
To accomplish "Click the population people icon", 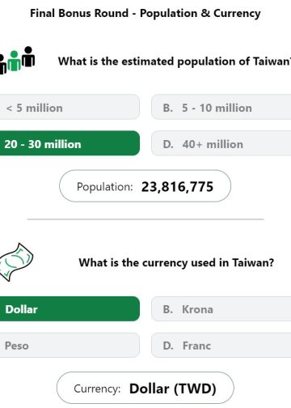I will 17,60.
